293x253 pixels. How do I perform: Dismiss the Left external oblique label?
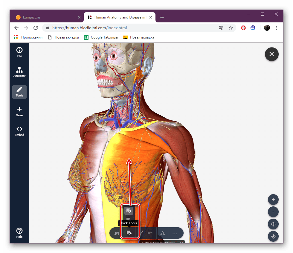tap(181, 243)
